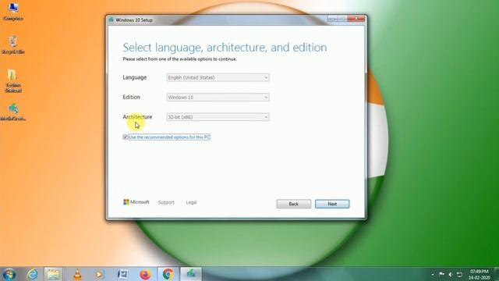Click the network tray icon

459,274
